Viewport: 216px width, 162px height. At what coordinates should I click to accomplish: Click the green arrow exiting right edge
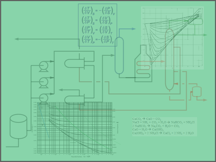coord(205,35)
